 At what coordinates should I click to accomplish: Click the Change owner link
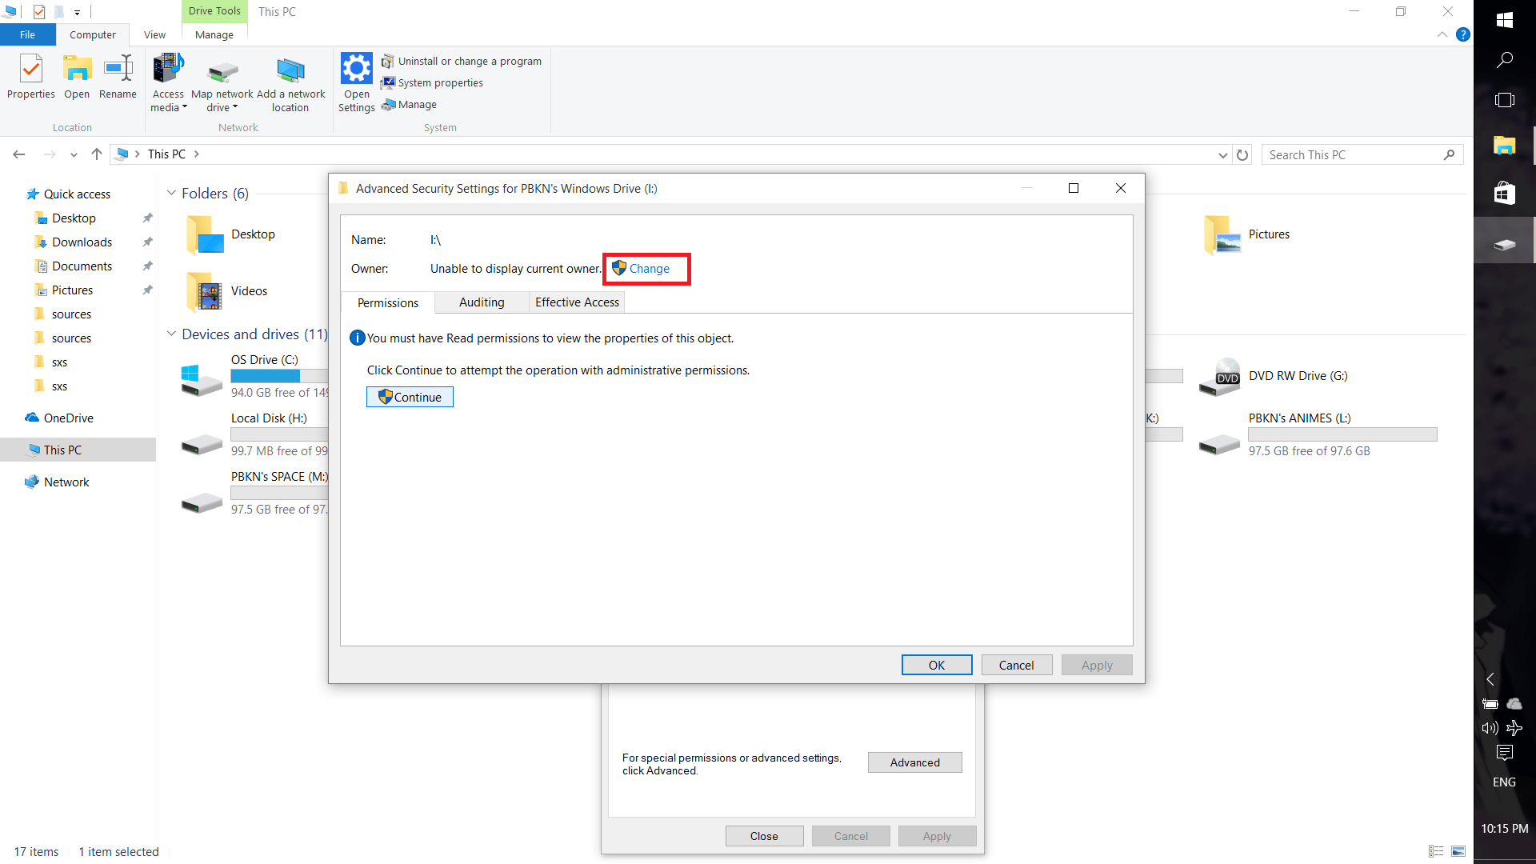649,269
